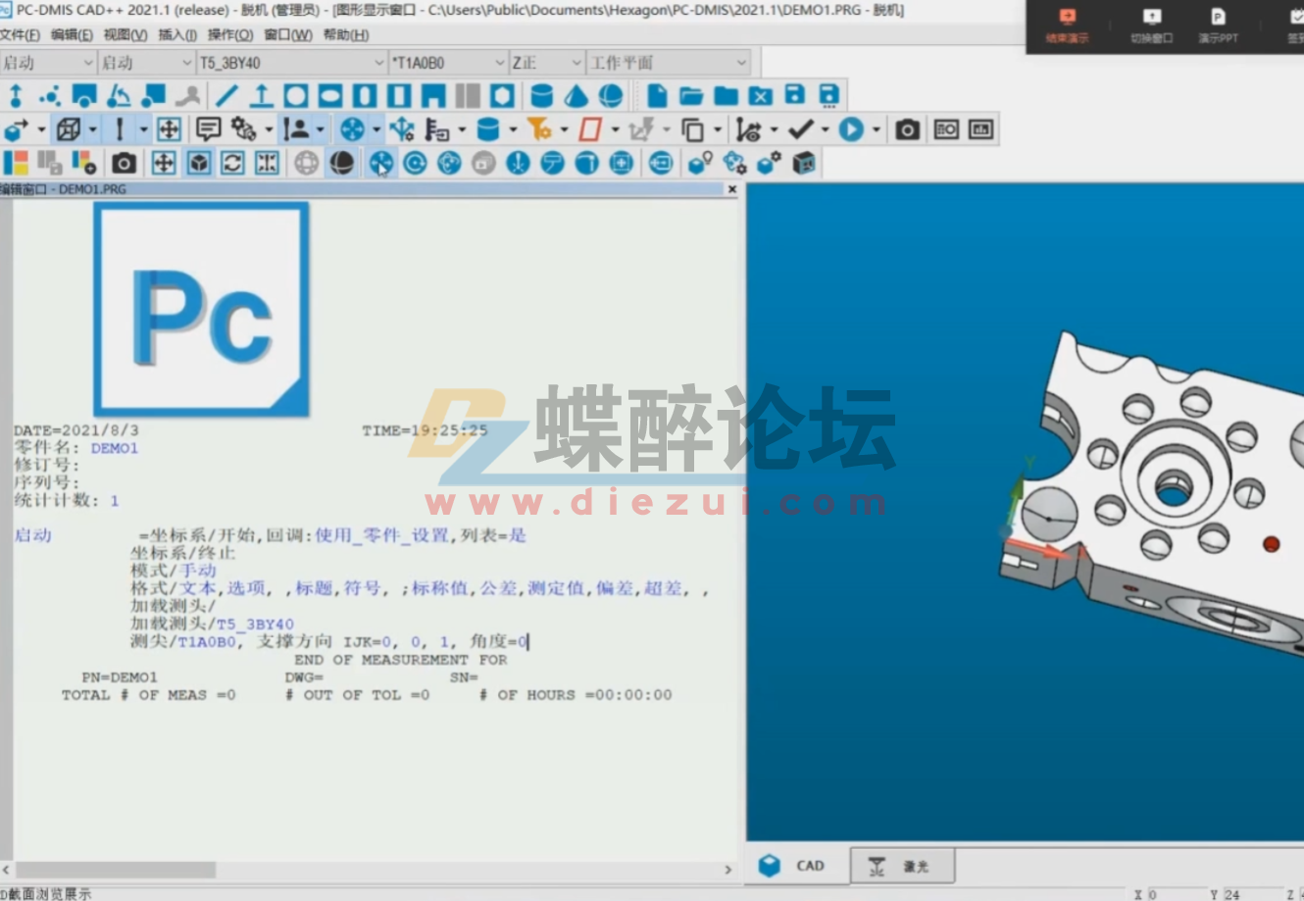Select the Sphere feature icon on the toolbar
Viewport: 1304px width, 901px height.
click(x=610, y=95)
